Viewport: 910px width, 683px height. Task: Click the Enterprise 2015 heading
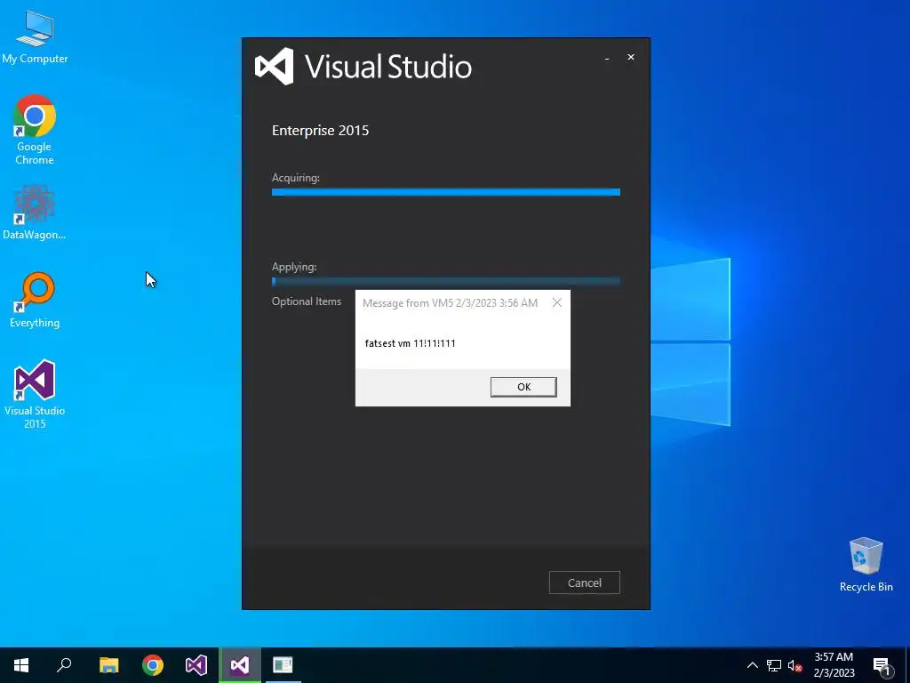(x=320, y=130)
